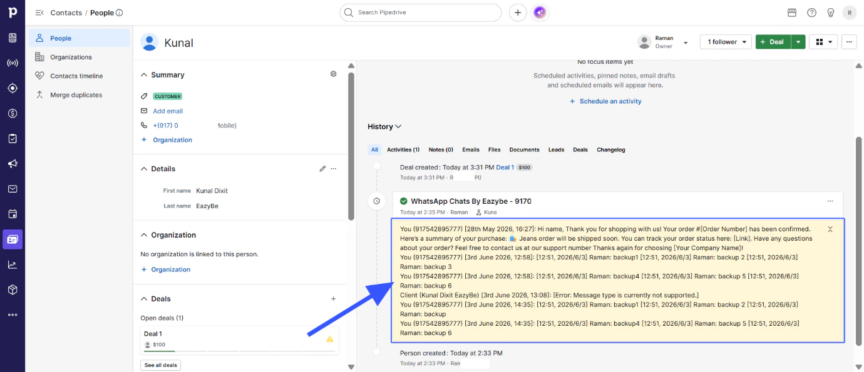Click + Organization link under Organization section
Screen dimensions: 864x372
point(165,269)
